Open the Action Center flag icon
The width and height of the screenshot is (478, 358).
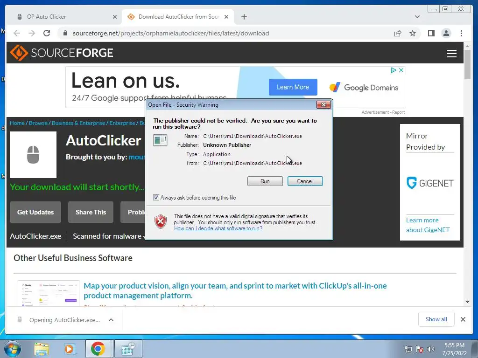(420, 349)
